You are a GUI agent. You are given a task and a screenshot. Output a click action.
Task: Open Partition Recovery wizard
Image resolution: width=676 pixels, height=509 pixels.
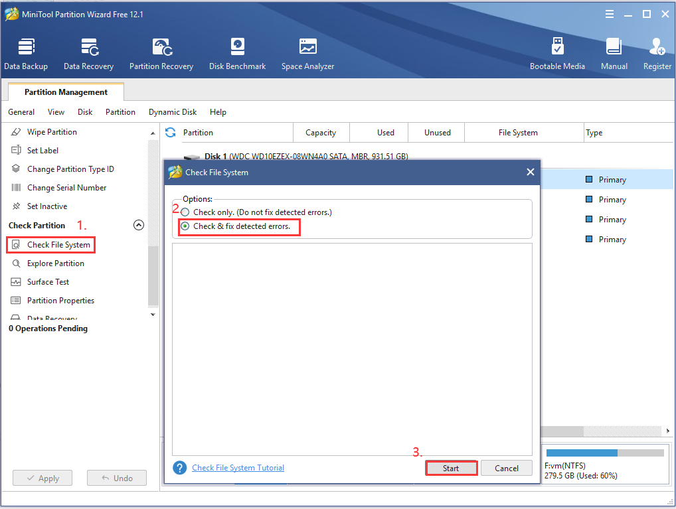click(161, 54)
